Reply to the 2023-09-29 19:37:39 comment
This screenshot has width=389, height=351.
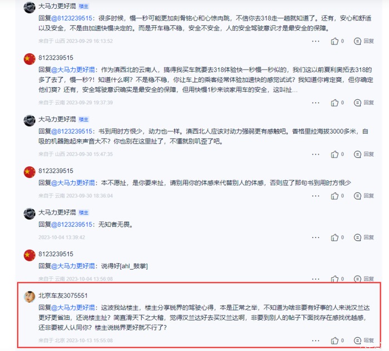click(363, 103)
